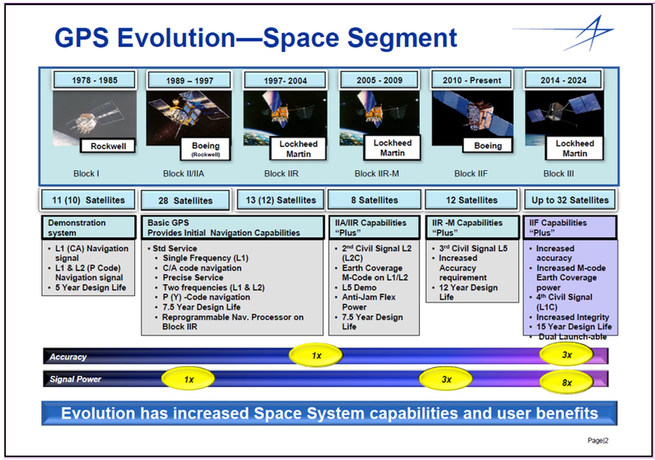Select the Anti-Jam Flex Power bullet
Screen dimensions: 655x460
(x=365, y=302)
